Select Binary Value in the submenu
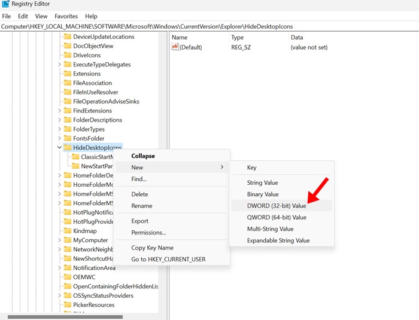The width and height of the screenshot is (419, 320). coord(282,194)
